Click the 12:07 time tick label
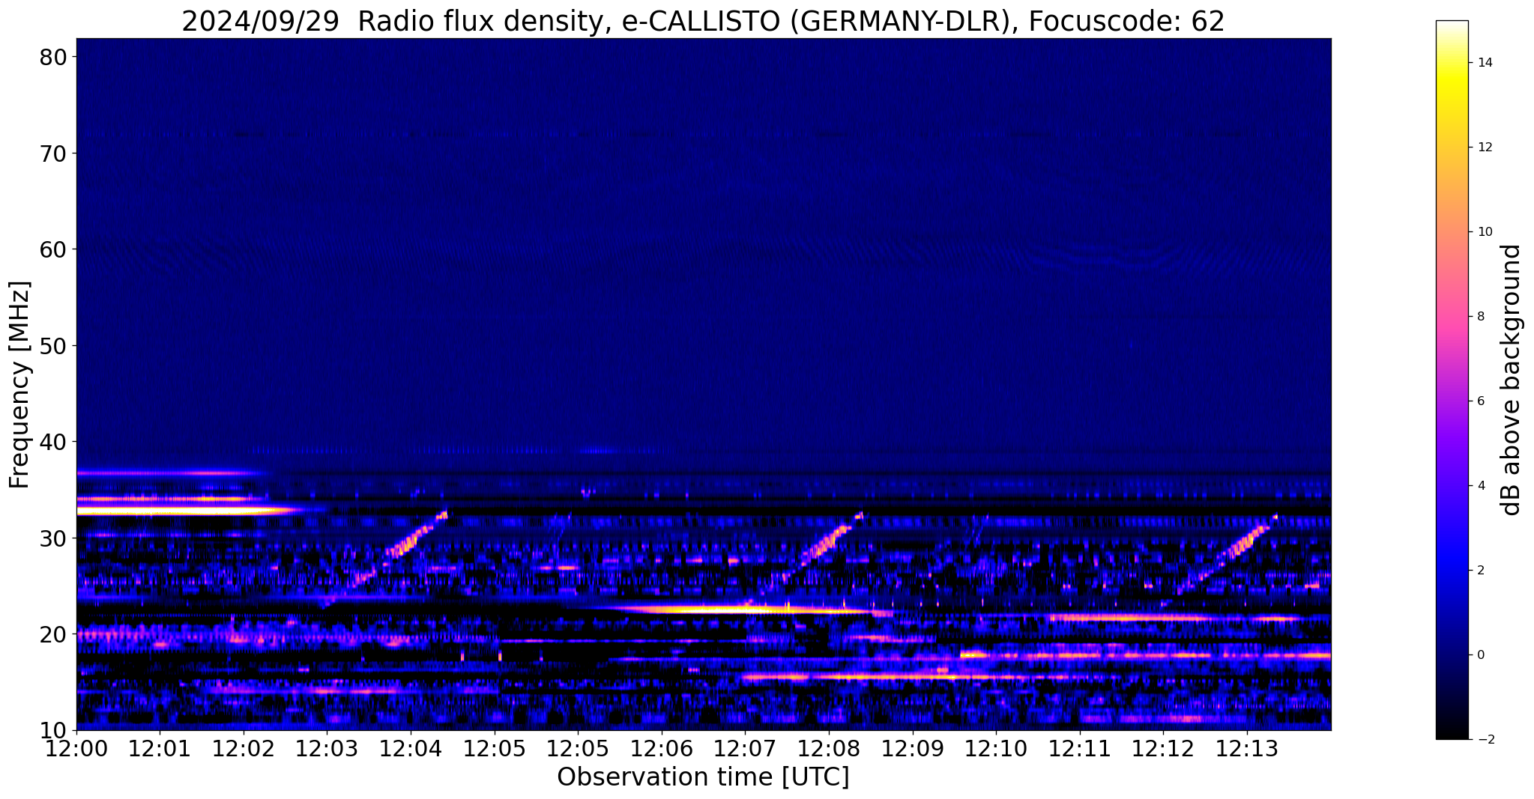This screenshot has height=799, width=1534. click(x=745, y=748)
